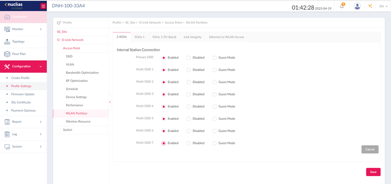The height and width of the screenshot is (184, 391).
Task: Open RF Optimization in tree
Action: (77, 81)
